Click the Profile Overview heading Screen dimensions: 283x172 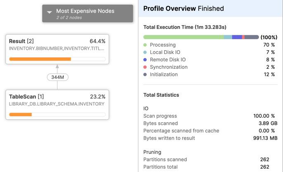pos(183,8)
